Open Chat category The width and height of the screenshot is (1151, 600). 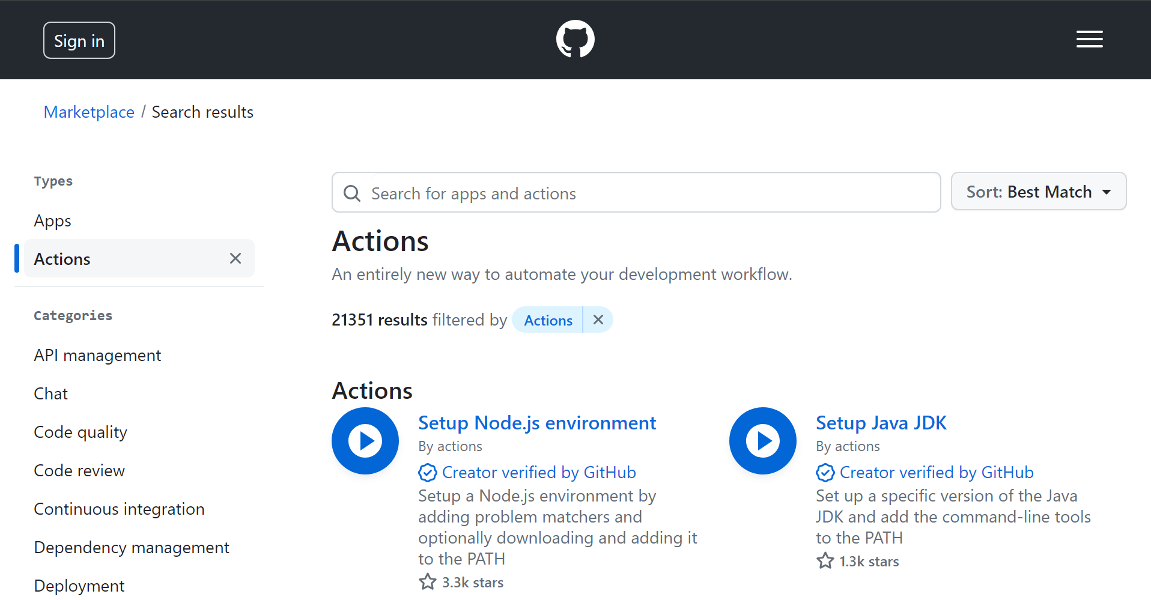(51, 394)
